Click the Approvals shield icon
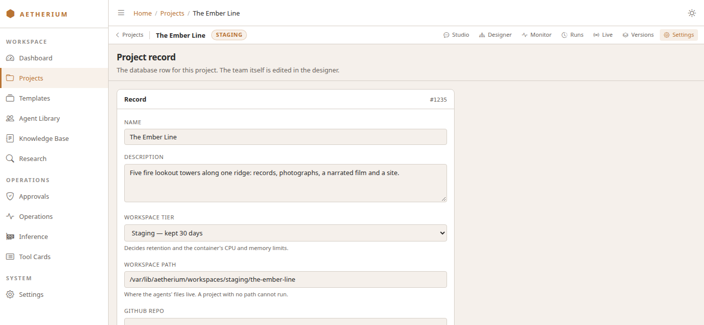This screenshot has width=704, height=325. [10, 196]
